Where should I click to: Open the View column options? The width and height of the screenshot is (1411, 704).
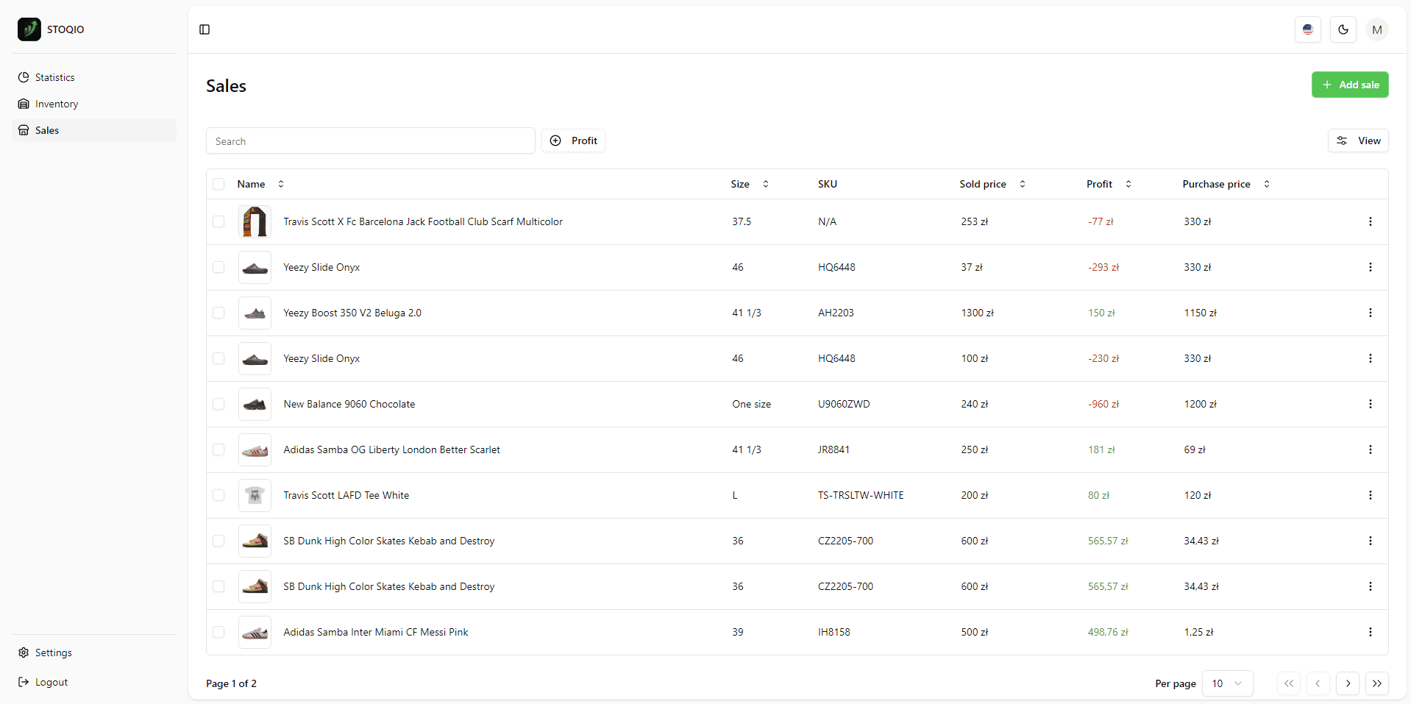1357,141
